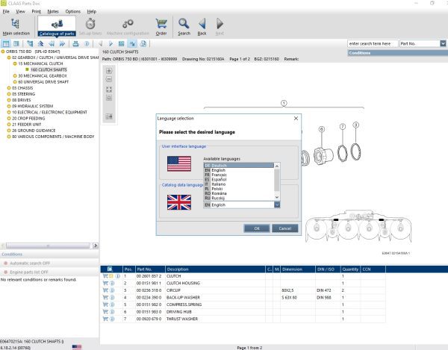Toggle the parts table header checkbox
Screen dimensions: 448x350
point(110,269)
